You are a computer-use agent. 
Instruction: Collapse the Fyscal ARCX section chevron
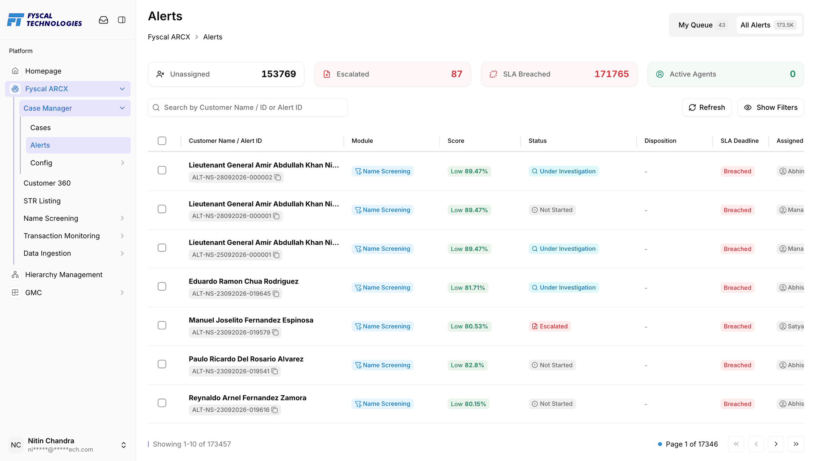coord(122,89)
